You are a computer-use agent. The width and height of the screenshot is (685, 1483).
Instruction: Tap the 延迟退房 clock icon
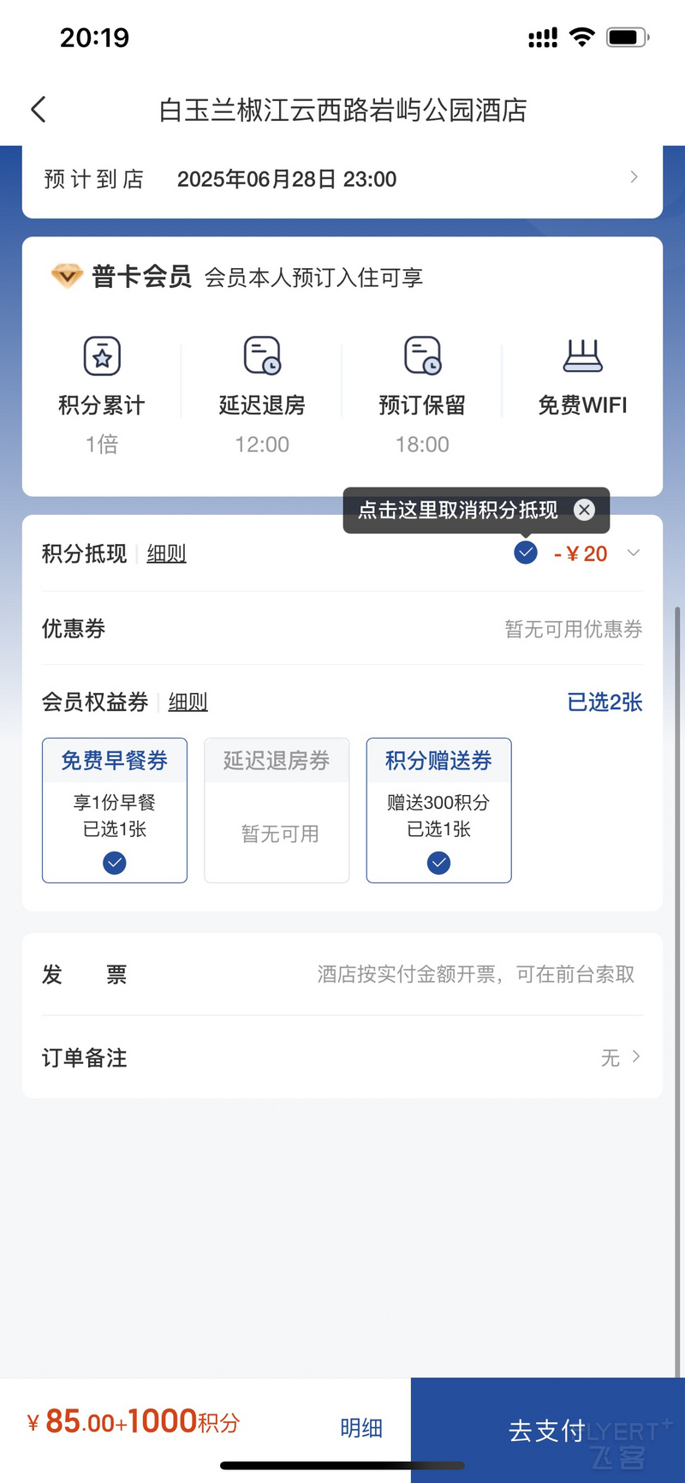262,356
